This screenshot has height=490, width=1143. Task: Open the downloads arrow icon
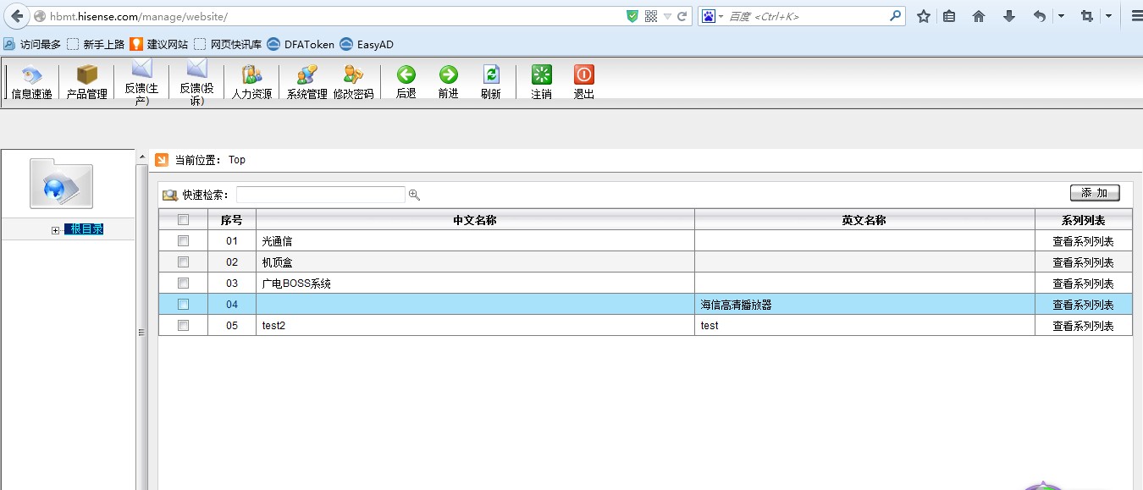pyautogui.click(x=1008, y=16)
